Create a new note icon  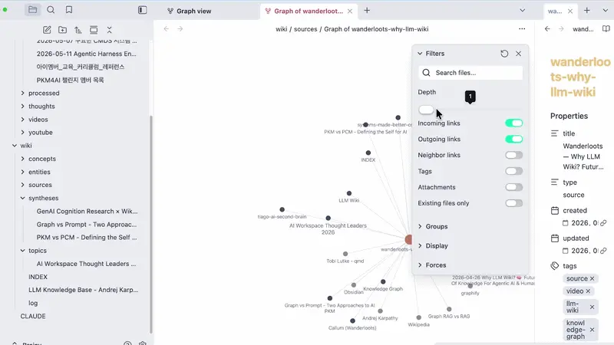click(47, 30)
